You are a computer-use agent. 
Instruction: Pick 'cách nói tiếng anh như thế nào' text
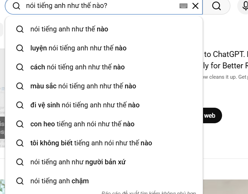[x=77, y=67]
